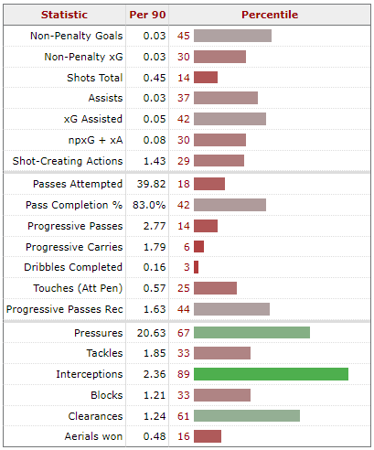
Task: Click the Shots Total row label
Action: [x=95, y=78]
